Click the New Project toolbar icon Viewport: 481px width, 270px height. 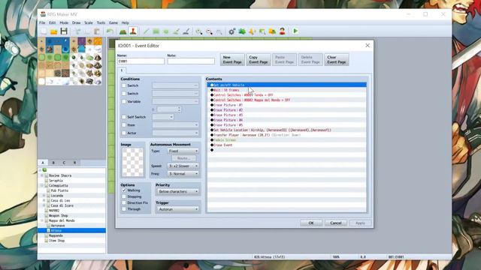[44, 31]
